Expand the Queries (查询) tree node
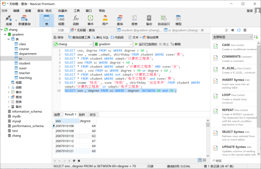 (x=9, y=97)
